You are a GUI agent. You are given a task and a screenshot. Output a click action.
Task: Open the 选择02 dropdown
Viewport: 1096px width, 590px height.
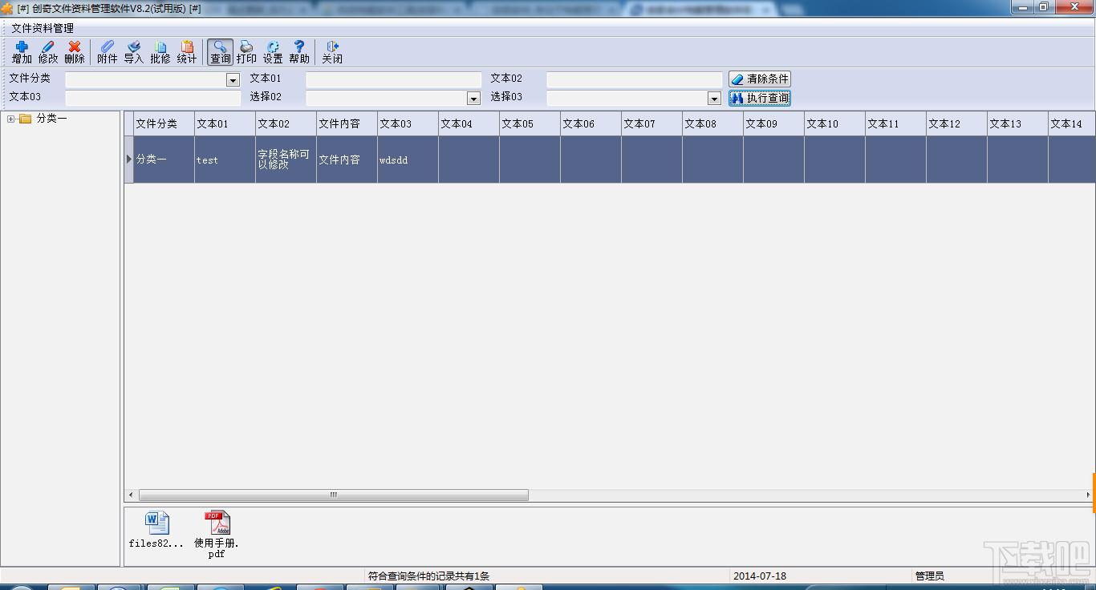coord(473,98)
